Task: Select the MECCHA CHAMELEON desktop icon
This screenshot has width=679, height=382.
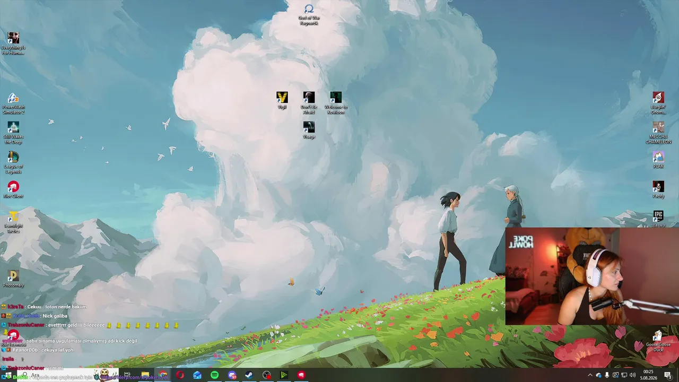Action: click(658, 133)
